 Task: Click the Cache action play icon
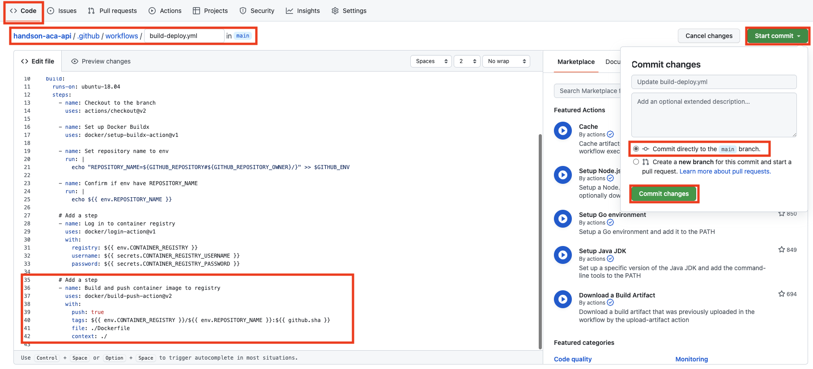click(x=563, y=131)
